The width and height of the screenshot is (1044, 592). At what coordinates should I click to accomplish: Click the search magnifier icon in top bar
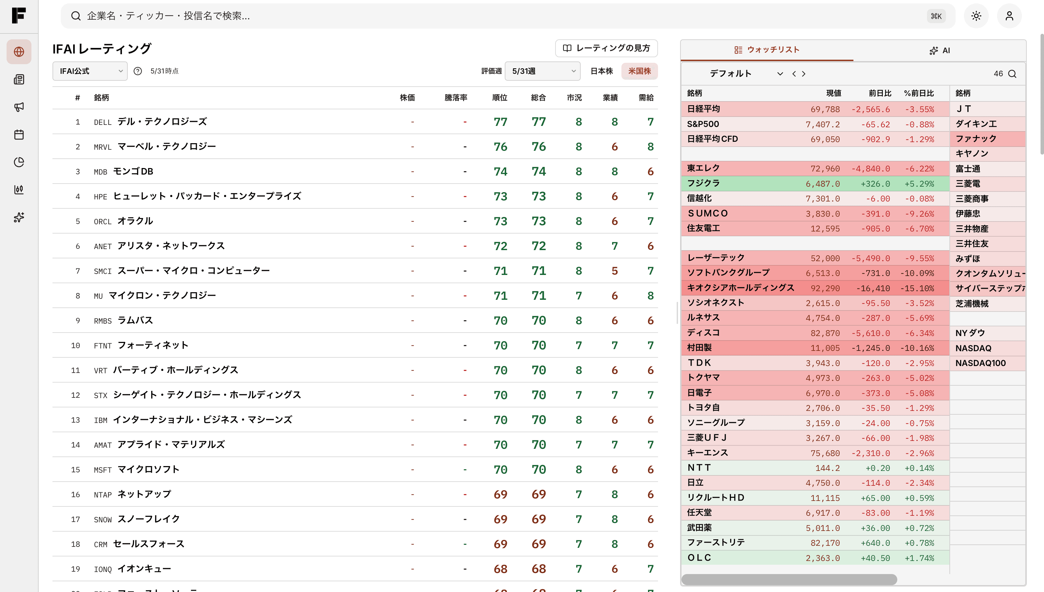click(x=76, y=16)
